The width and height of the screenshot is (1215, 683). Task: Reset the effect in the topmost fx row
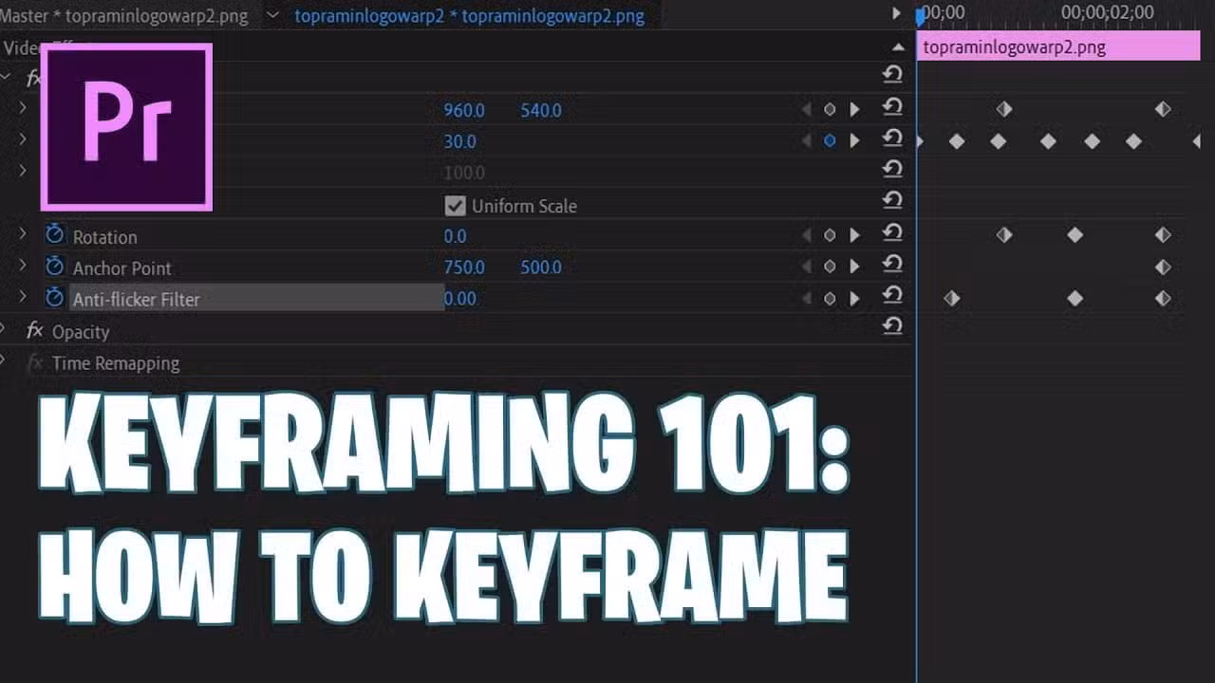click(891, 75)
